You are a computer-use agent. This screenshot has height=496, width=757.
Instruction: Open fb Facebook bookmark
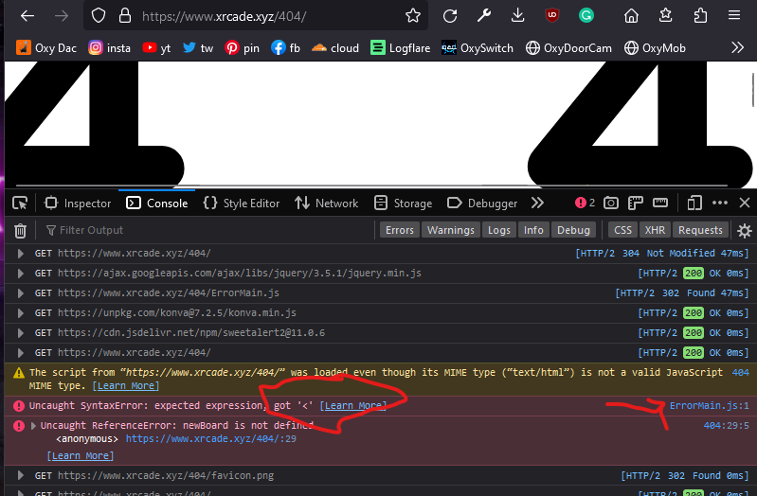coord(285,47)
